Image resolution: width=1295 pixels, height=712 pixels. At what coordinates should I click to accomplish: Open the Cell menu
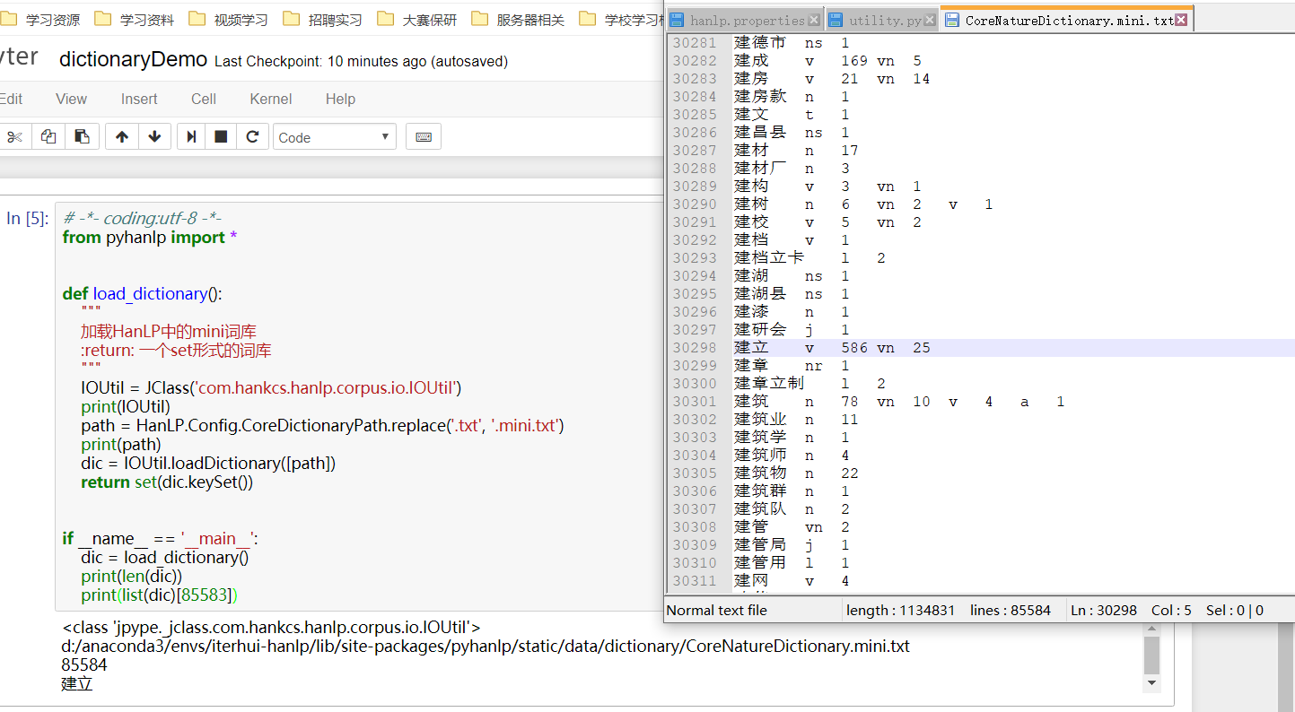(x=204, y=100)
